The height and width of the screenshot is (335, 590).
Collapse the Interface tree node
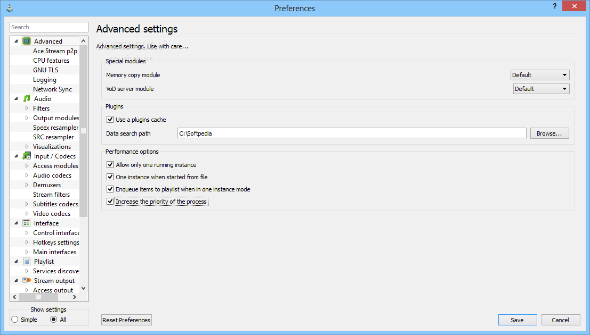click(x=16, y=223)
